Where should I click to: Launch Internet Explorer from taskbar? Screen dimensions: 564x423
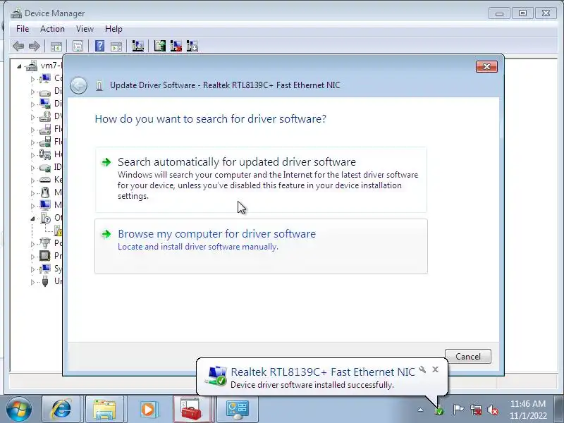[x=61, y=410]
